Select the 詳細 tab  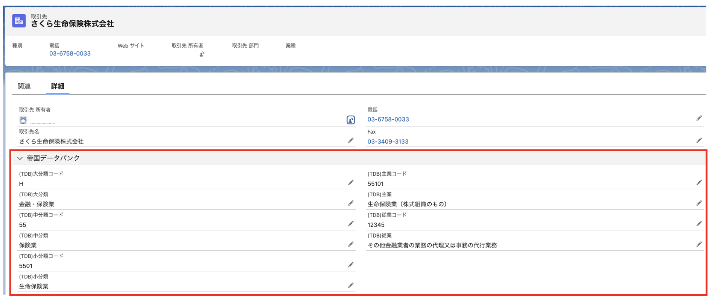click(58, 86)
